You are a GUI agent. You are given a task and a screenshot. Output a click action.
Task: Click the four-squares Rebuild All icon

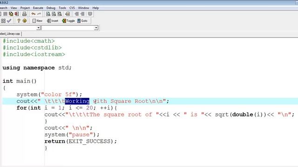[3, 21]
